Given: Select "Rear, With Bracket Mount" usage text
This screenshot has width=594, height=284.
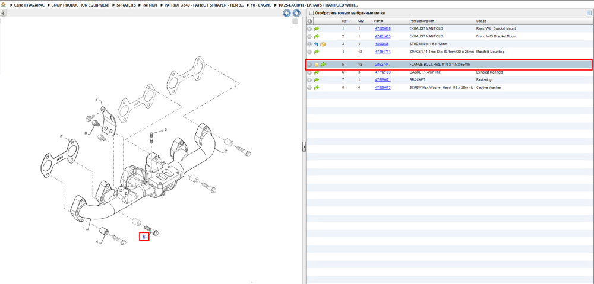Looking at the screenshot, I should 495,28.
